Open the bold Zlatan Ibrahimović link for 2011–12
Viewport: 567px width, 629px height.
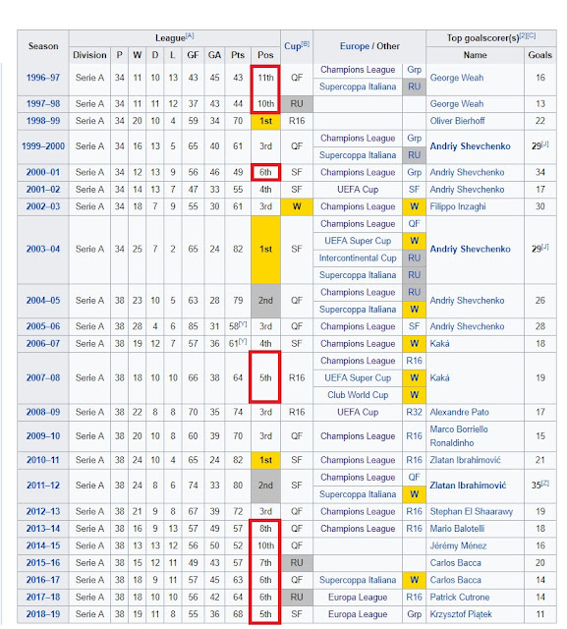pyautogui.click(x=468, y=486)
